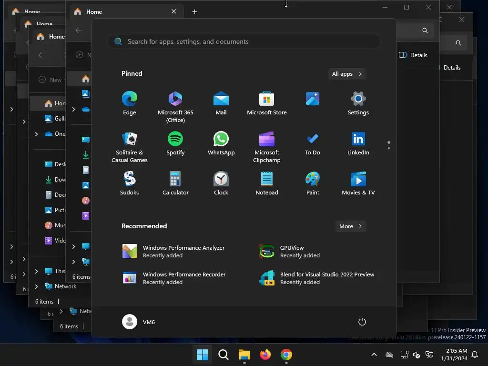This screenshot has height=366, width=488.
Task: Select Music in Explorer navigation pane
Action: coord(55,225)
